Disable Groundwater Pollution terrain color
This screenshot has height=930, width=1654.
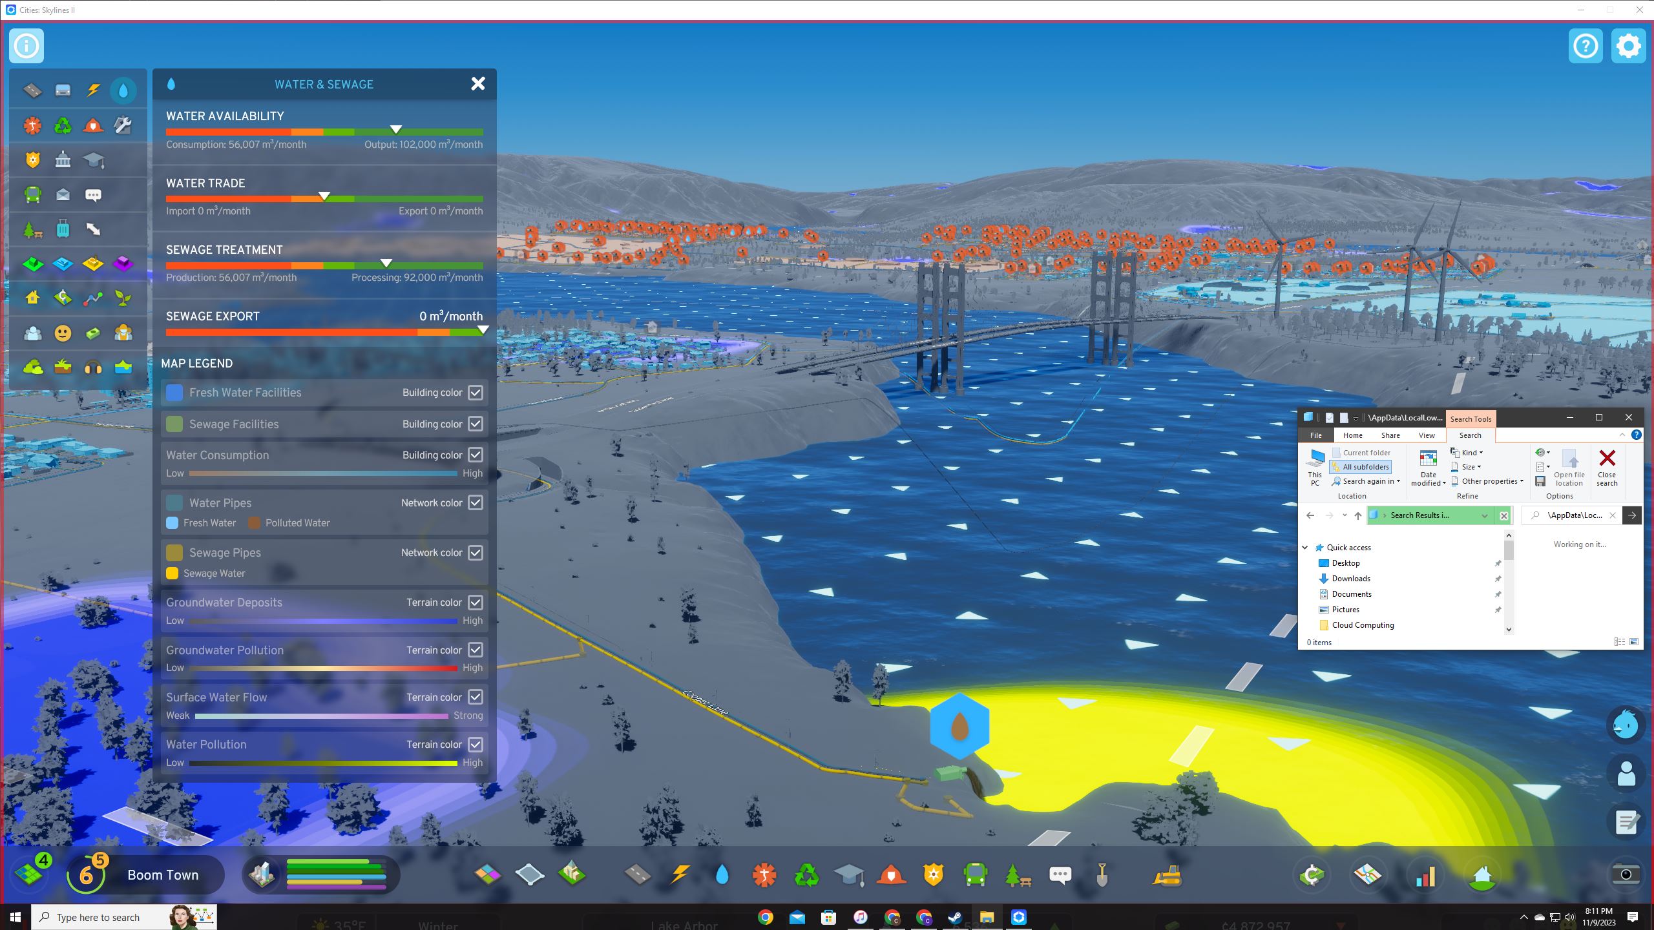click(x=476, y=650)
